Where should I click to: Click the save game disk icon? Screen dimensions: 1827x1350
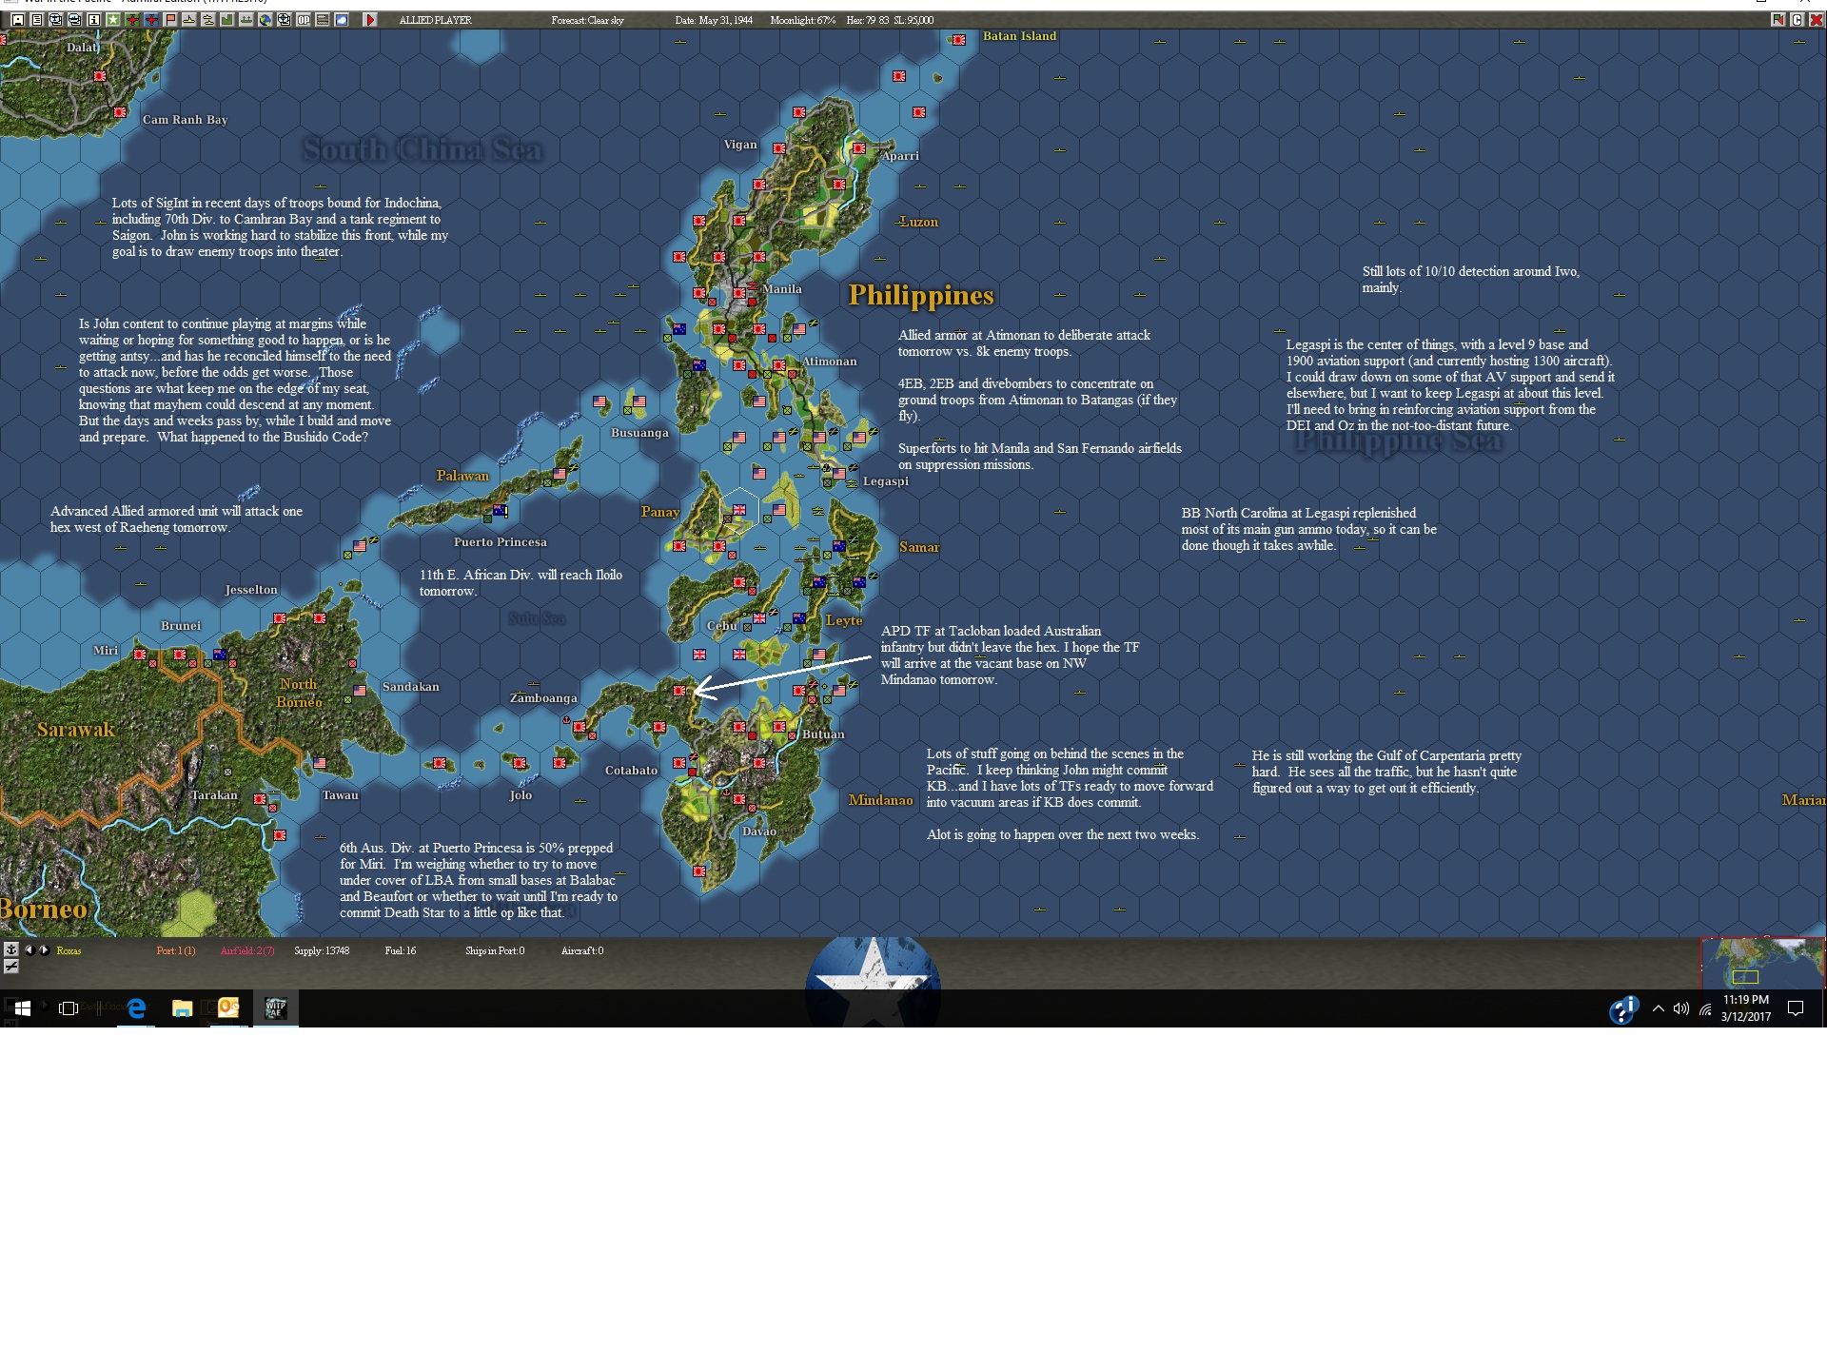click(18, 20)
